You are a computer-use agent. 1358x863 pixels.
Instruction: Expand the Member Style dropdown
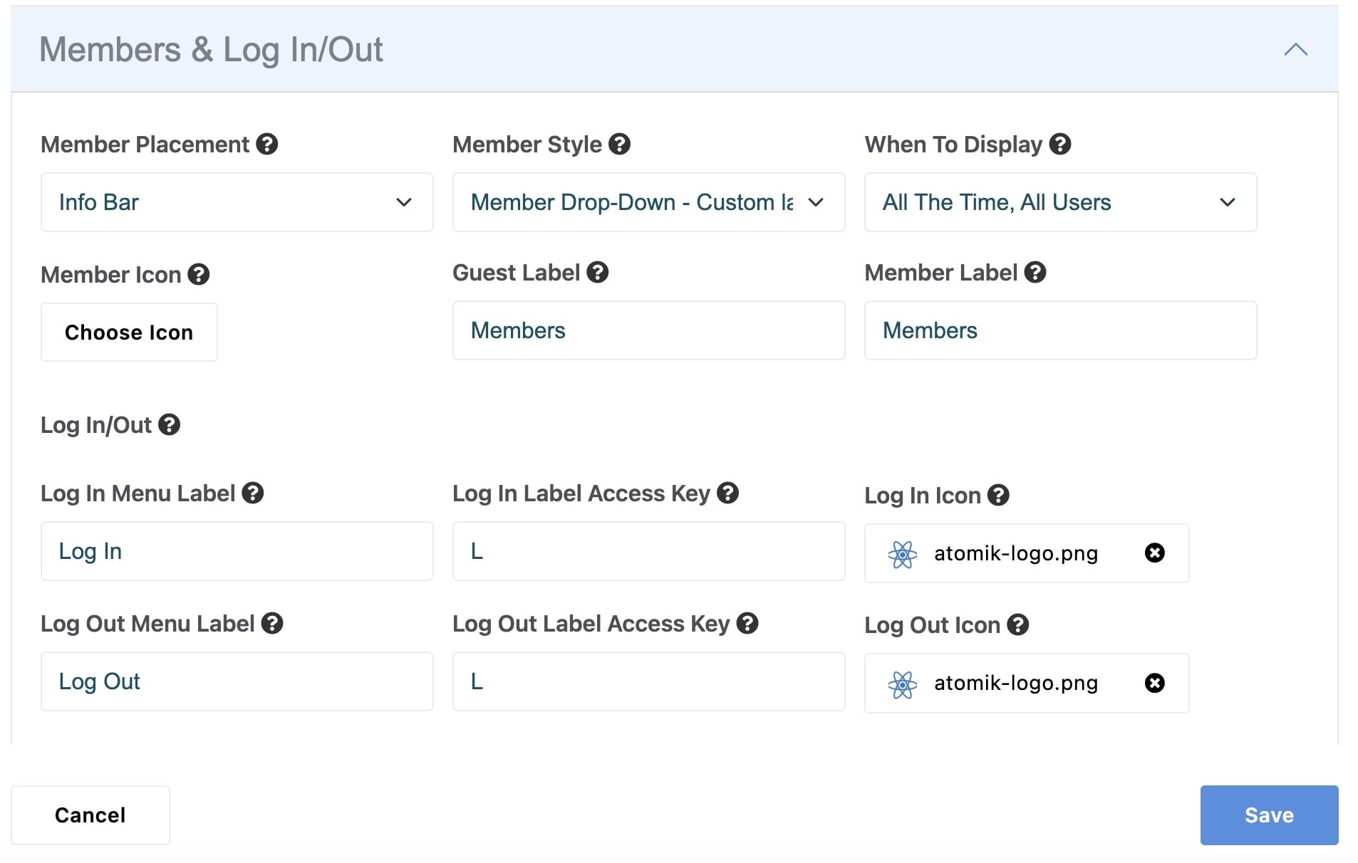(x=648, y=202)
